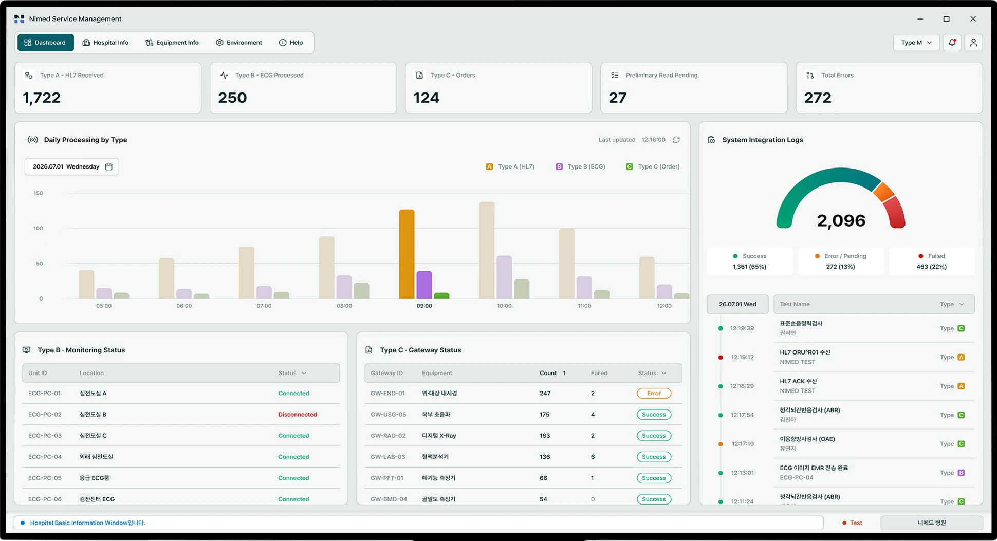The height and width of the screenshot is (541, 997).
Task: Switch to the Dashboard tab
Action: (45, 43)
